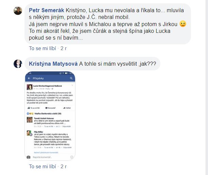Click Odpovědět under Filip Miller's comment
208x175 pixels.
tap(67, 147)
